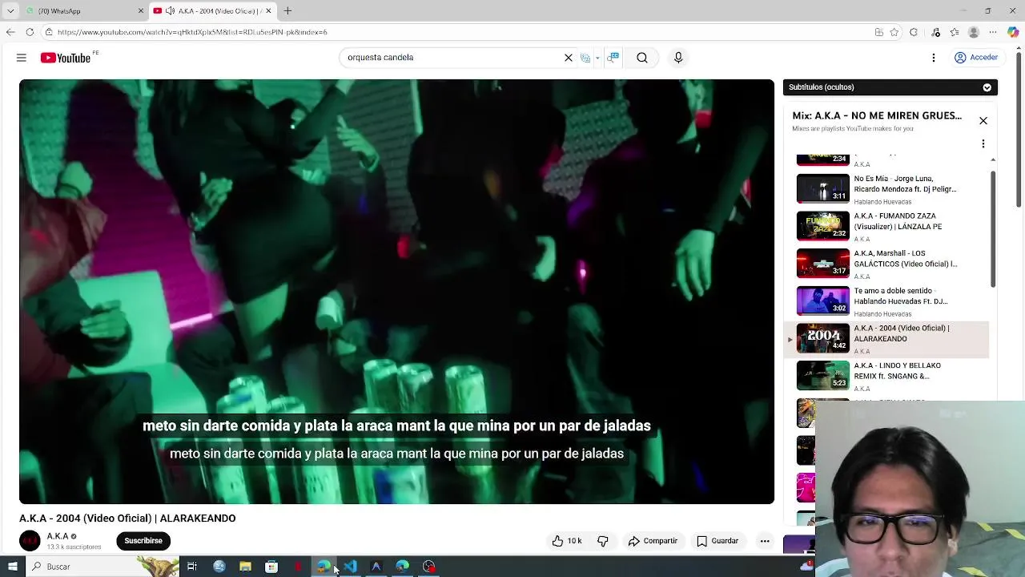The width and height of the screenshot is (1025, 577).
Task: Open the Mix playlist options menu
Action: [x=983, y=143]
